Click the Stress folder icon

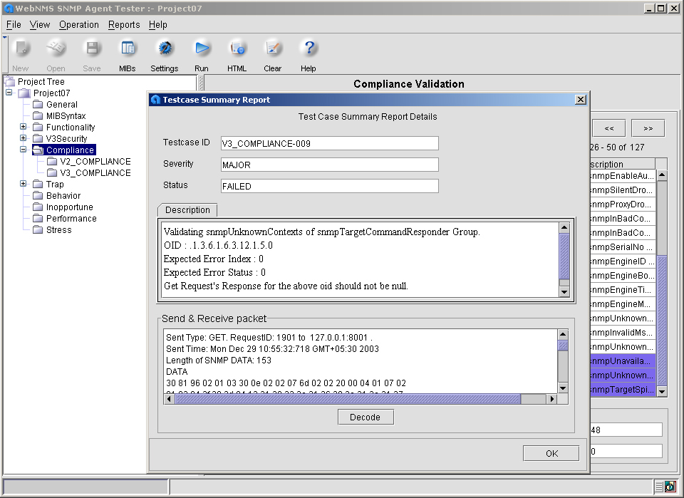pyautogui.click(x=38, y=229)
